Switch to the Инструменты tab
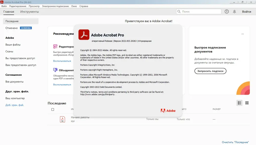 coord(29,12)
